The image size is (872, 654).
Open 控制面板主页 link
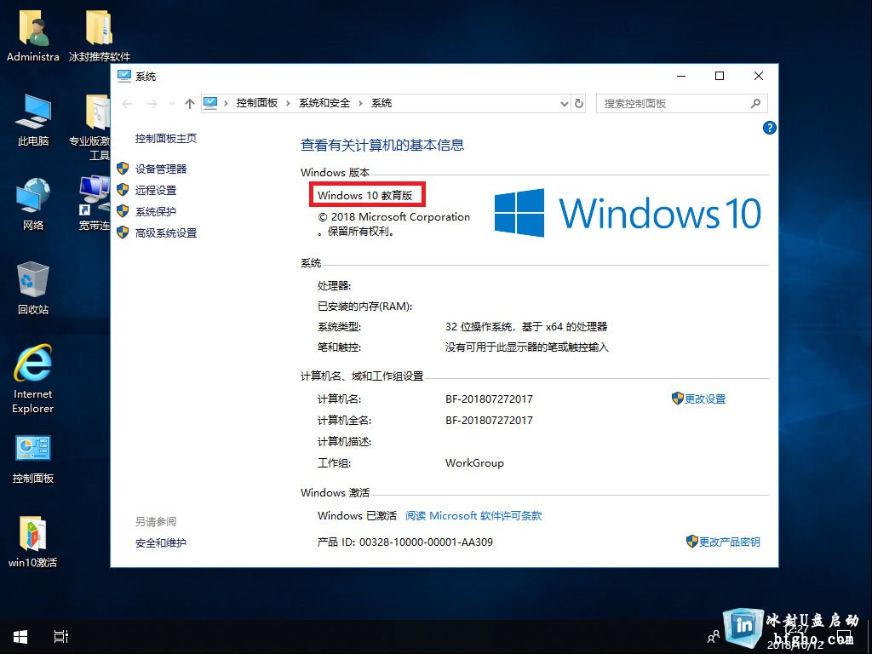pyautogui.click(x=166, y=139)
